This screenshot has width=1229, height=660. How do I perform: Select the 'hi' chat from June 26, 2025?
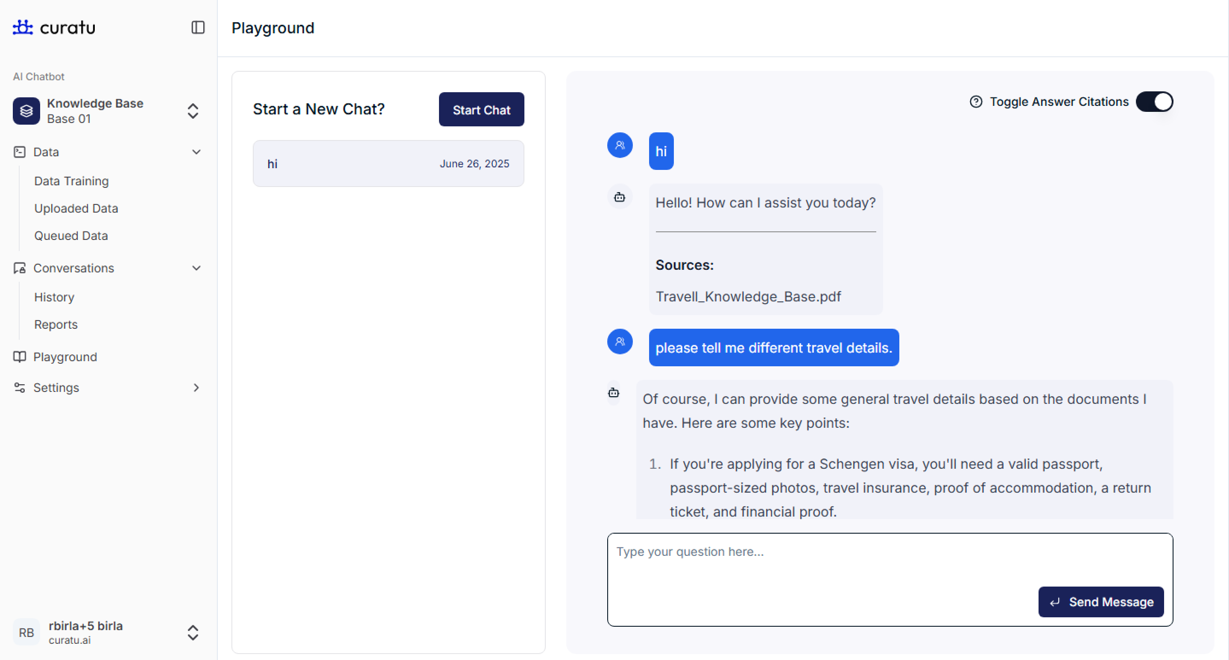pos(388,164)
